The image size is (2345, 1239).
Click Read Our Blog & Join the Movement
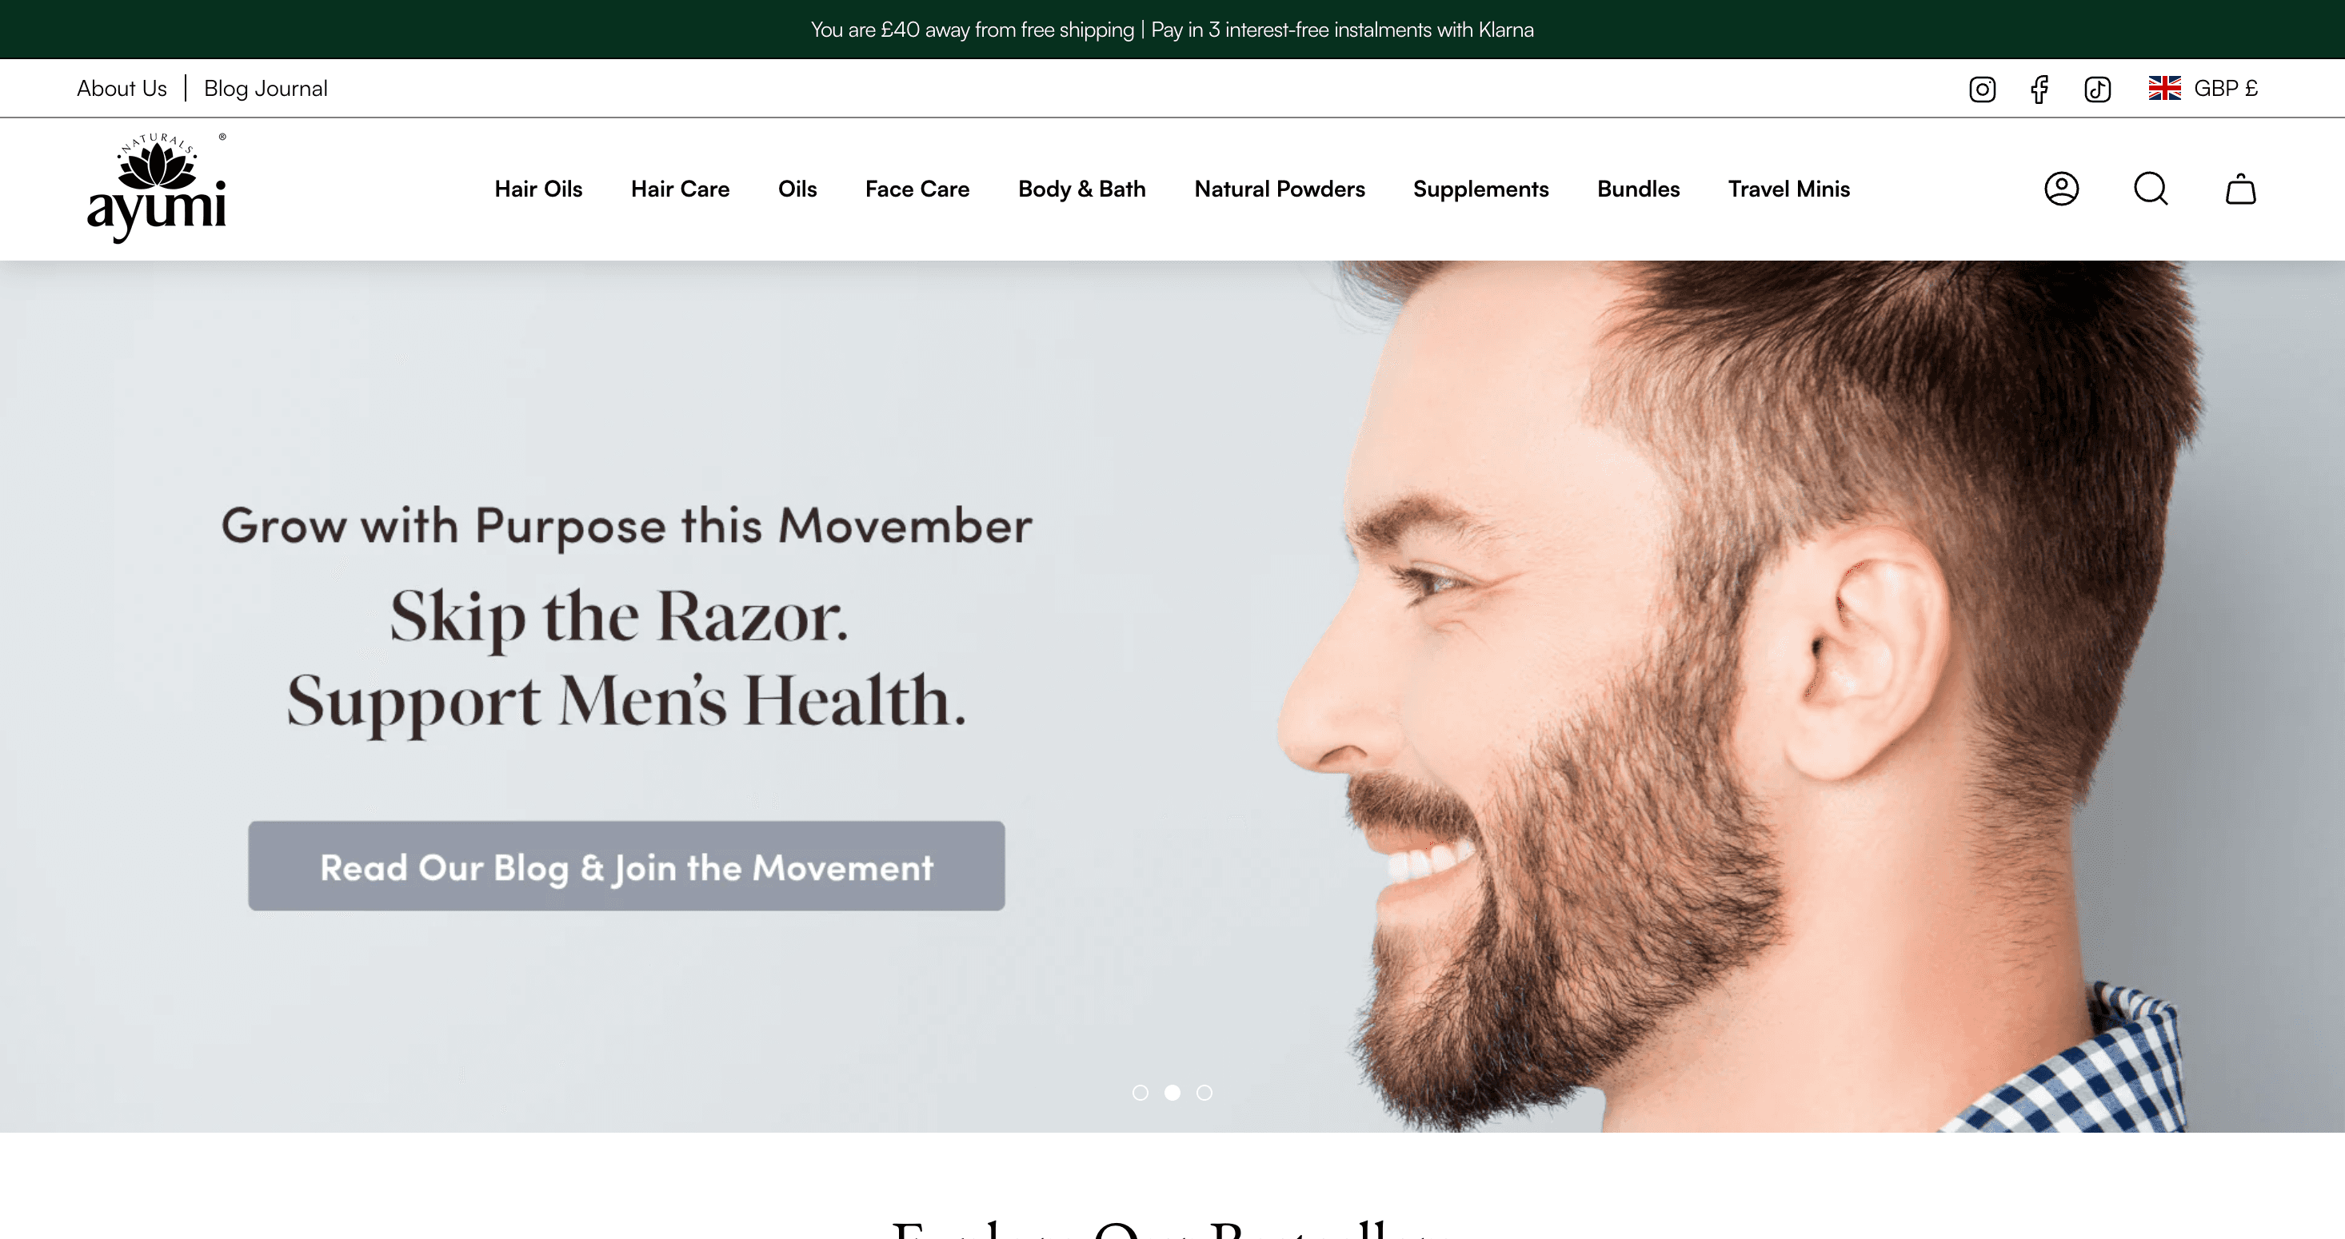coord(626,866)
